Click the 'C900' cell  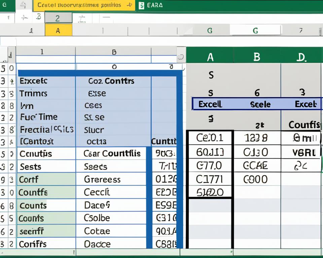257,179
